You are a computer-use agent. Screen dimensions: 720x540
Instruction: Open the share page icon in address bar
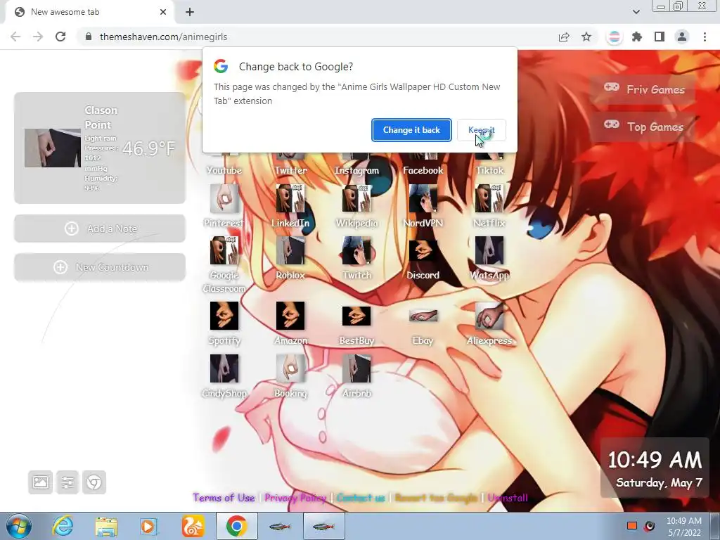[x=564, y=37]
